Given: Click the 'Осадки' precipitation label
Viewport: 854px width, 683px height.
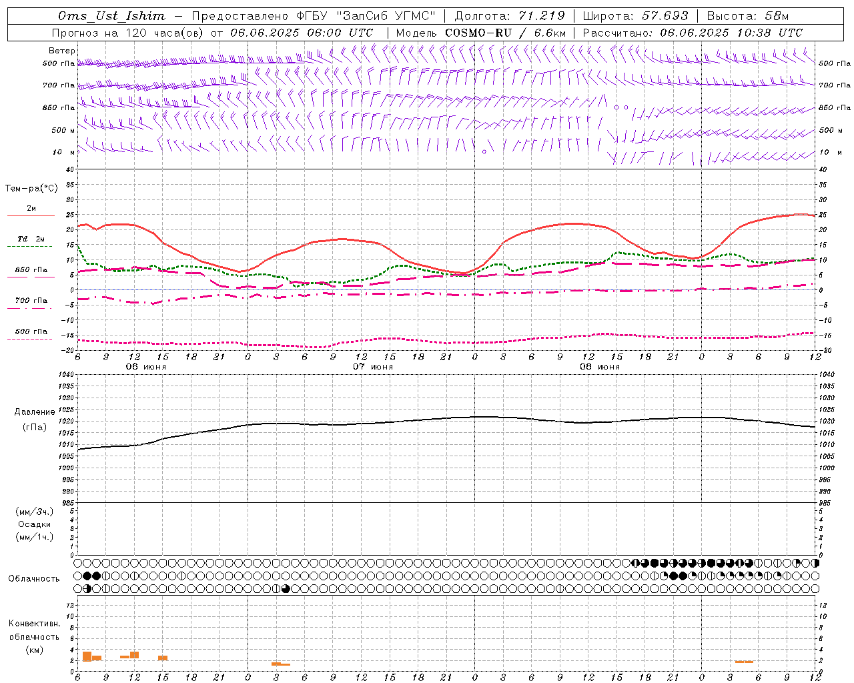Looking at the screenshot, I should pyautogui.click(x=35, y=524).
